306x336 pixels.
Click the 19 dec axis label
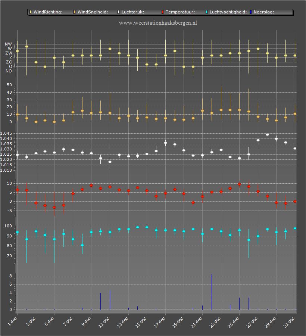point(178,322)
